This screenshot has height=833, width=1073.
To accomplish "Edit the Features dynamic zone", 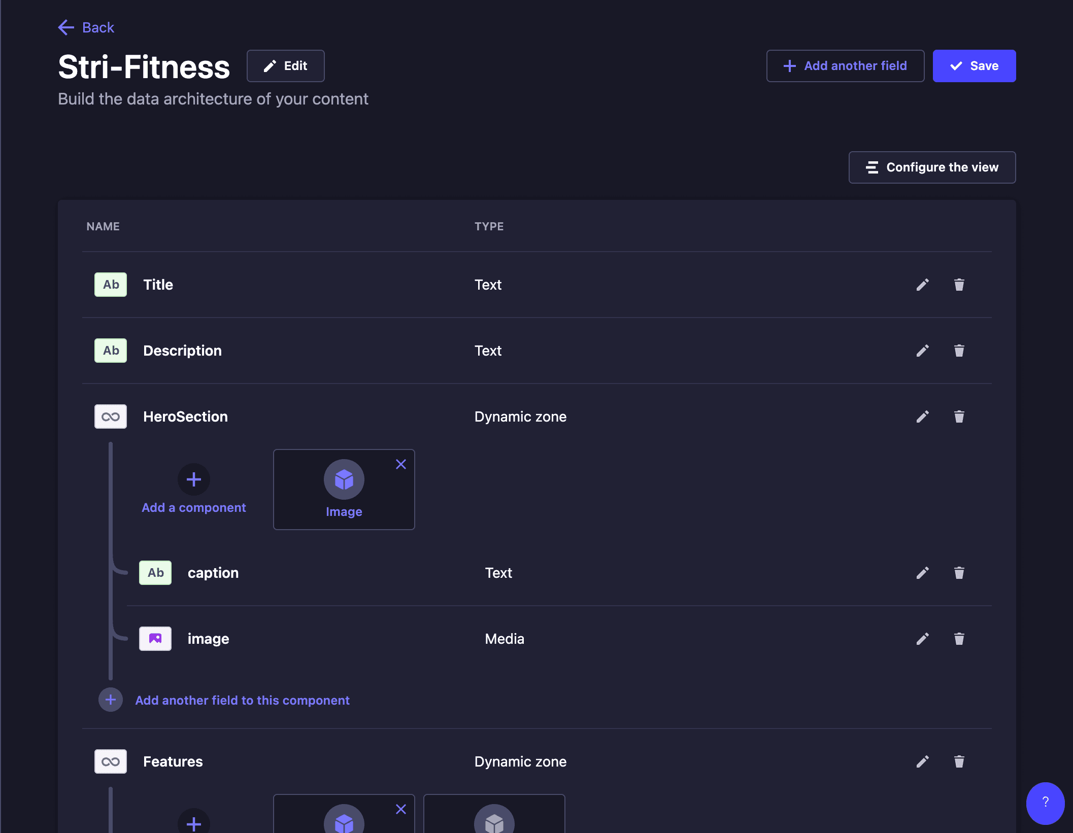I will (922, 761).
